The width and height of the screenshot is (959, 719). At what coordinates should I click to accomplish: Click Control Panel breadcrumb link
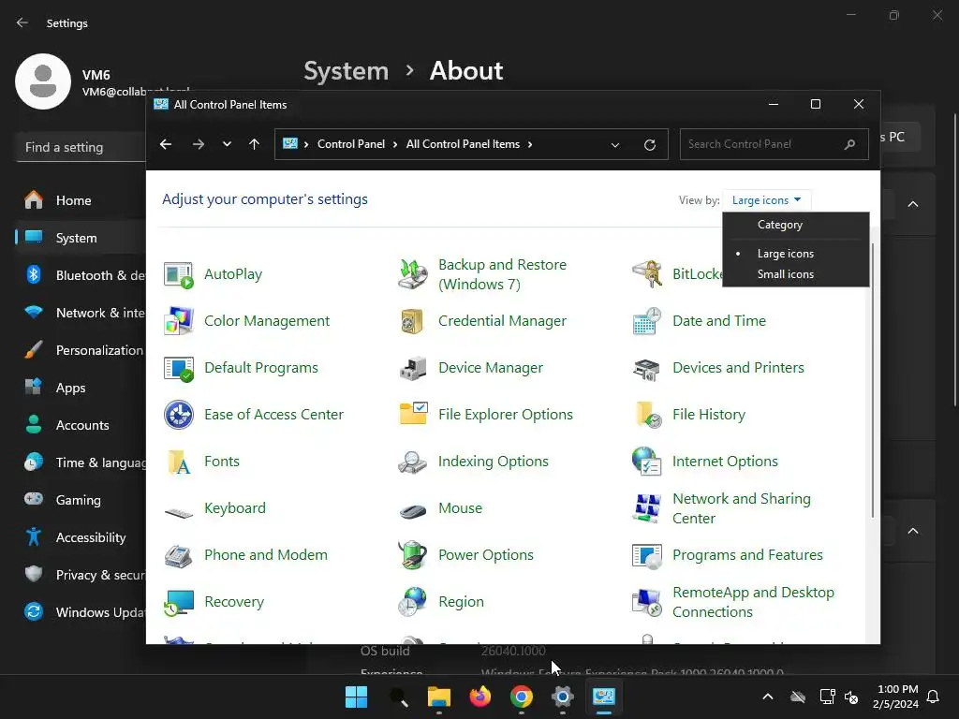click(351, 144)
